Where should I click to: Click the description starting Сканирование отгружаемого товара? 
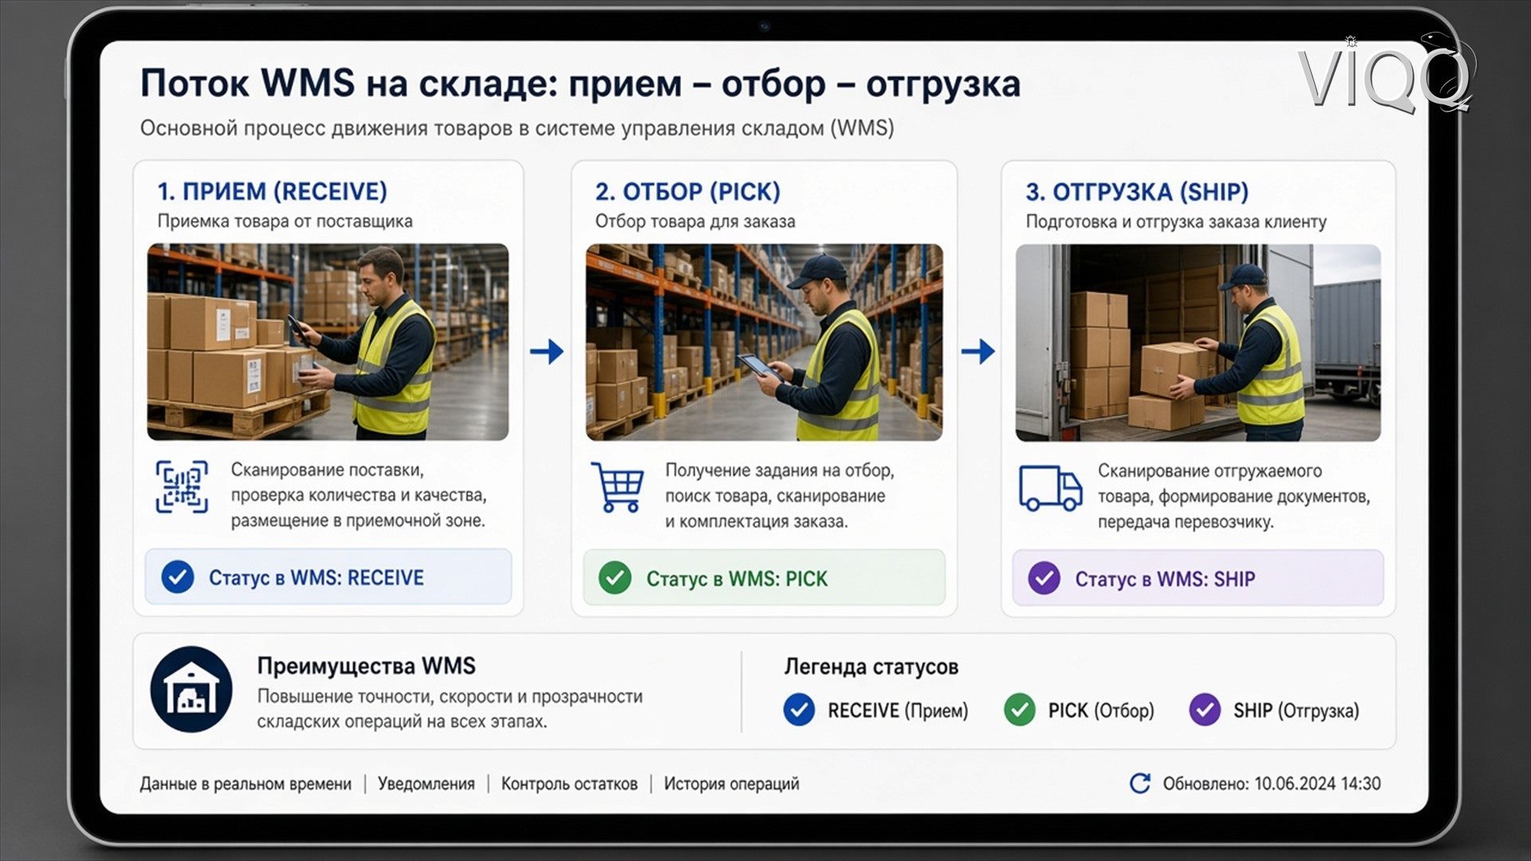1234,496
